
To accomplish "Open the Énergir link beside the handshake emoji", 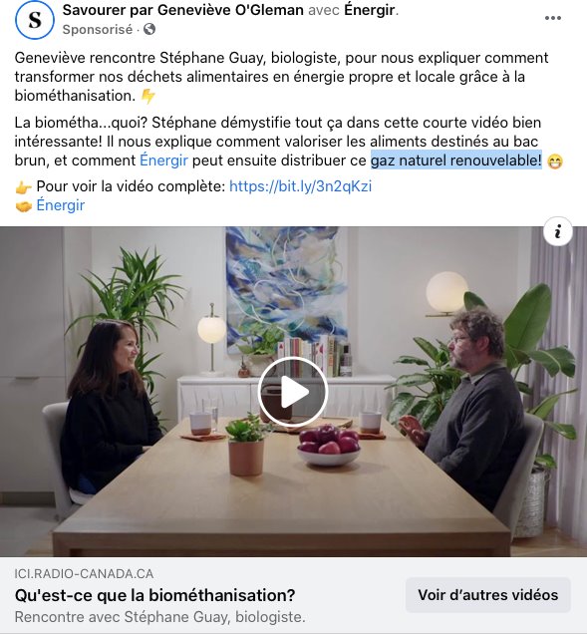I will point(61,205).
